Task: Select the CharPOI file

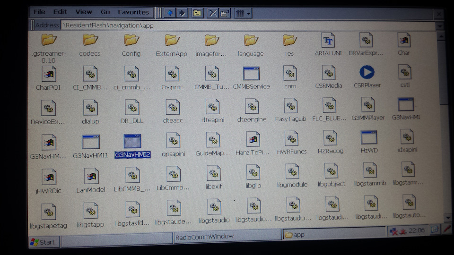Action: pyautogui.click(x=48, y=78)
